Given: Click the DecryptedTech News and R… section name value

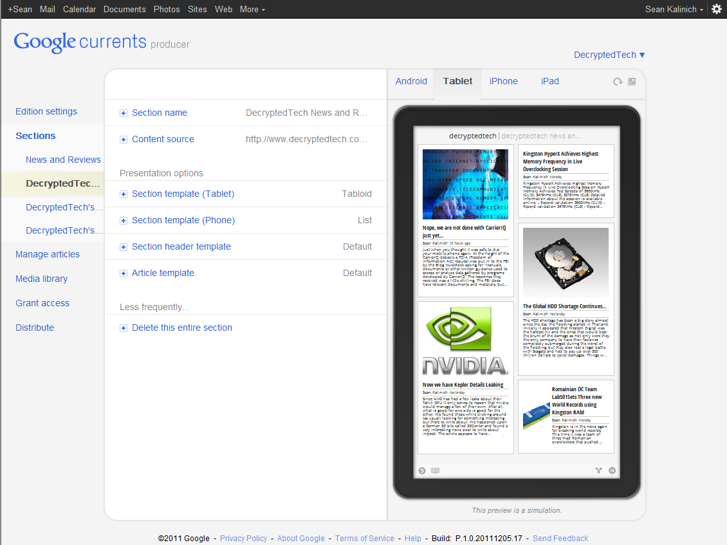Looking at the screenshot, I should point(306,113).
